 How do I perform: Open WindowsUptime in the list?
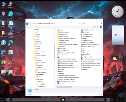point(86,67)
